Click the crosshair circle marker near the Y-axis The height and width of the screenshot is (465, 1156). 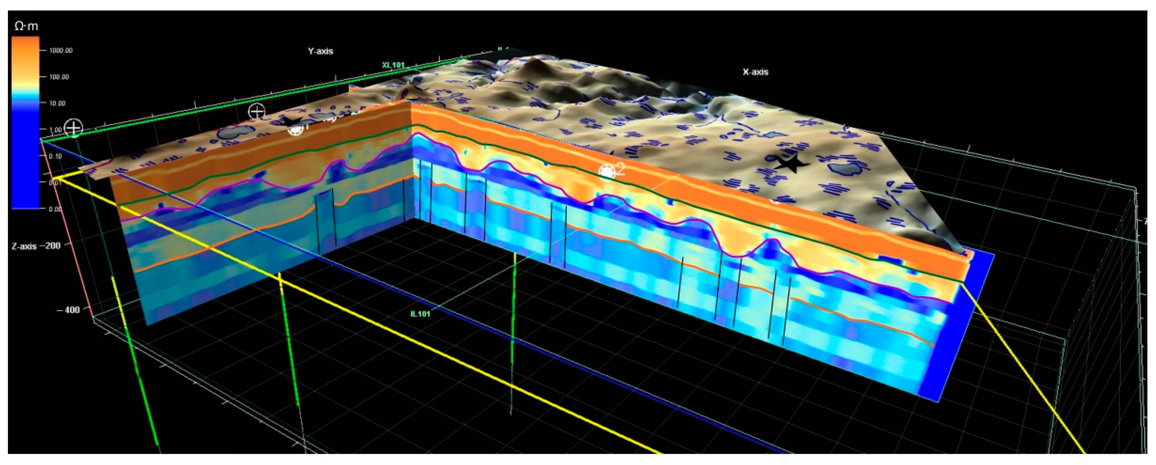(x=257, y=112)
